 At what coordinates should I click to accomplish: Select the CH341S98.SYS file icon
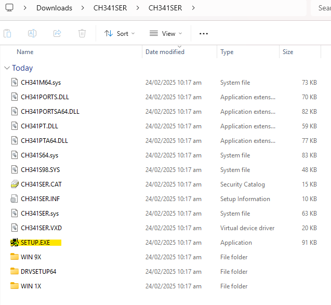[15, 170]
